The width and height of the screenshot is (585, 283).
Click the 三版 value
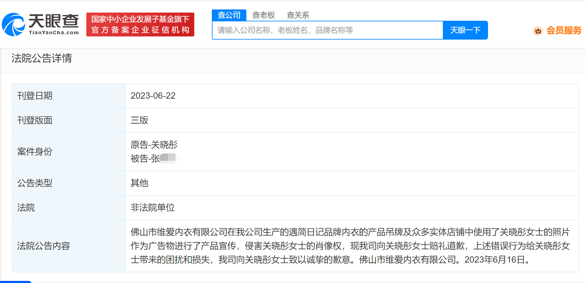[x=139, y=120]
